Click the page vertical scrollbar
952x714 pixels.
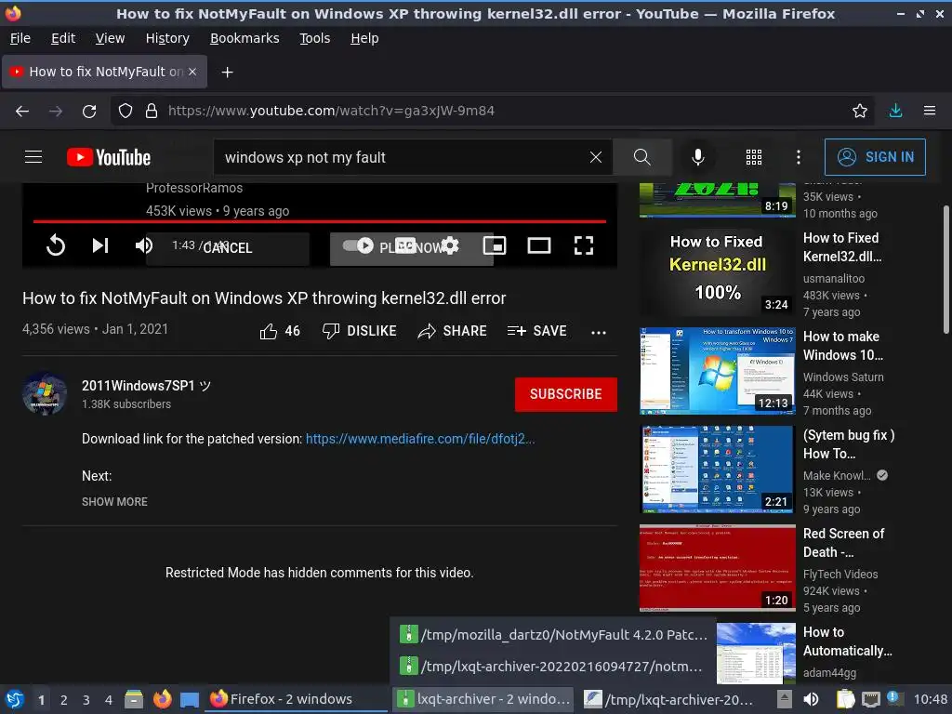945,270
